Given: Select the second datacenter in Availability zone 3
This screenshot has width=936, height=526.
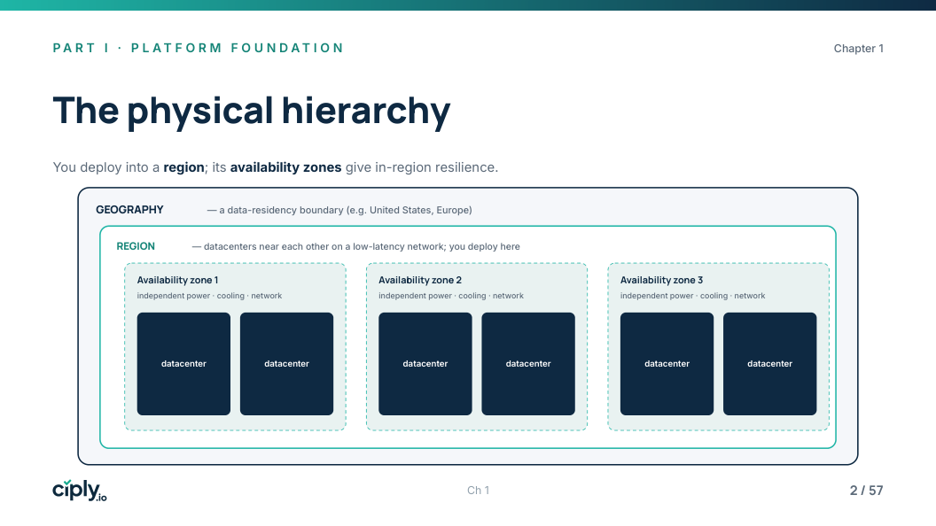Looking at the screenshot, I should [x=770, y=364].
